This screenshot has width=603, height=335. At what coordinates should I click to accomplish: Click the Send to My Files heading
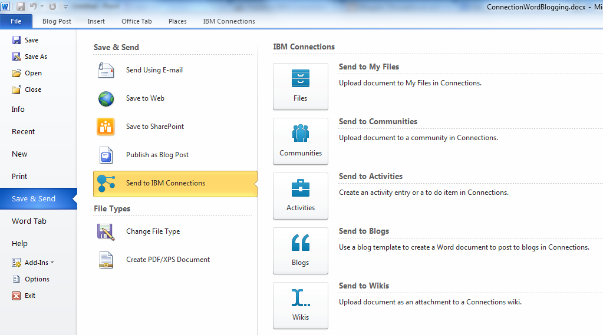click(x=369, y=67)
